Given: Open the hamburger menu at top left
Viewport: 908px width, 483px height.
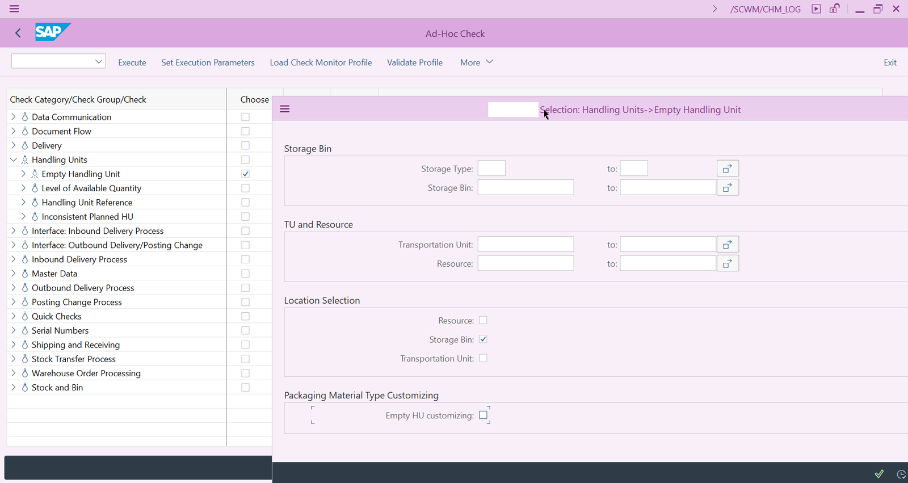Looking at the screenshot, I should [14, 9].
